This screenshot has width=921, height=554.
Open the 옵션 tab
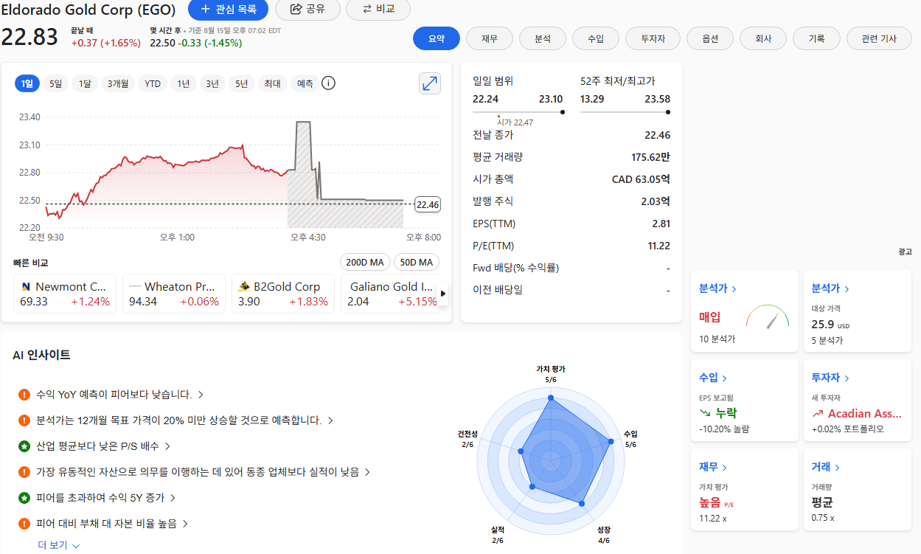[x=710, y=38]
